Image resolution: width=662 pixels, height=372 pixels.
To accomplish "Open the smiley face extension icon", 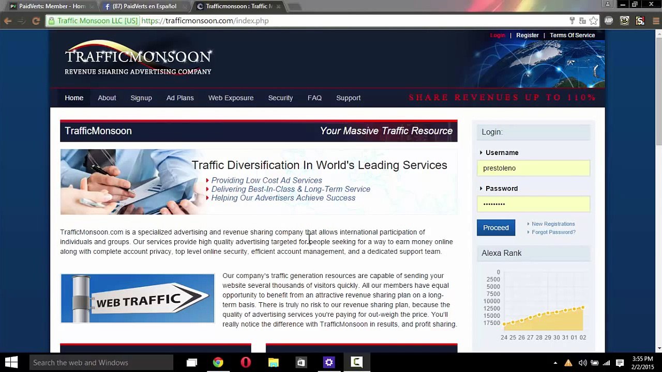I will 625,21.
